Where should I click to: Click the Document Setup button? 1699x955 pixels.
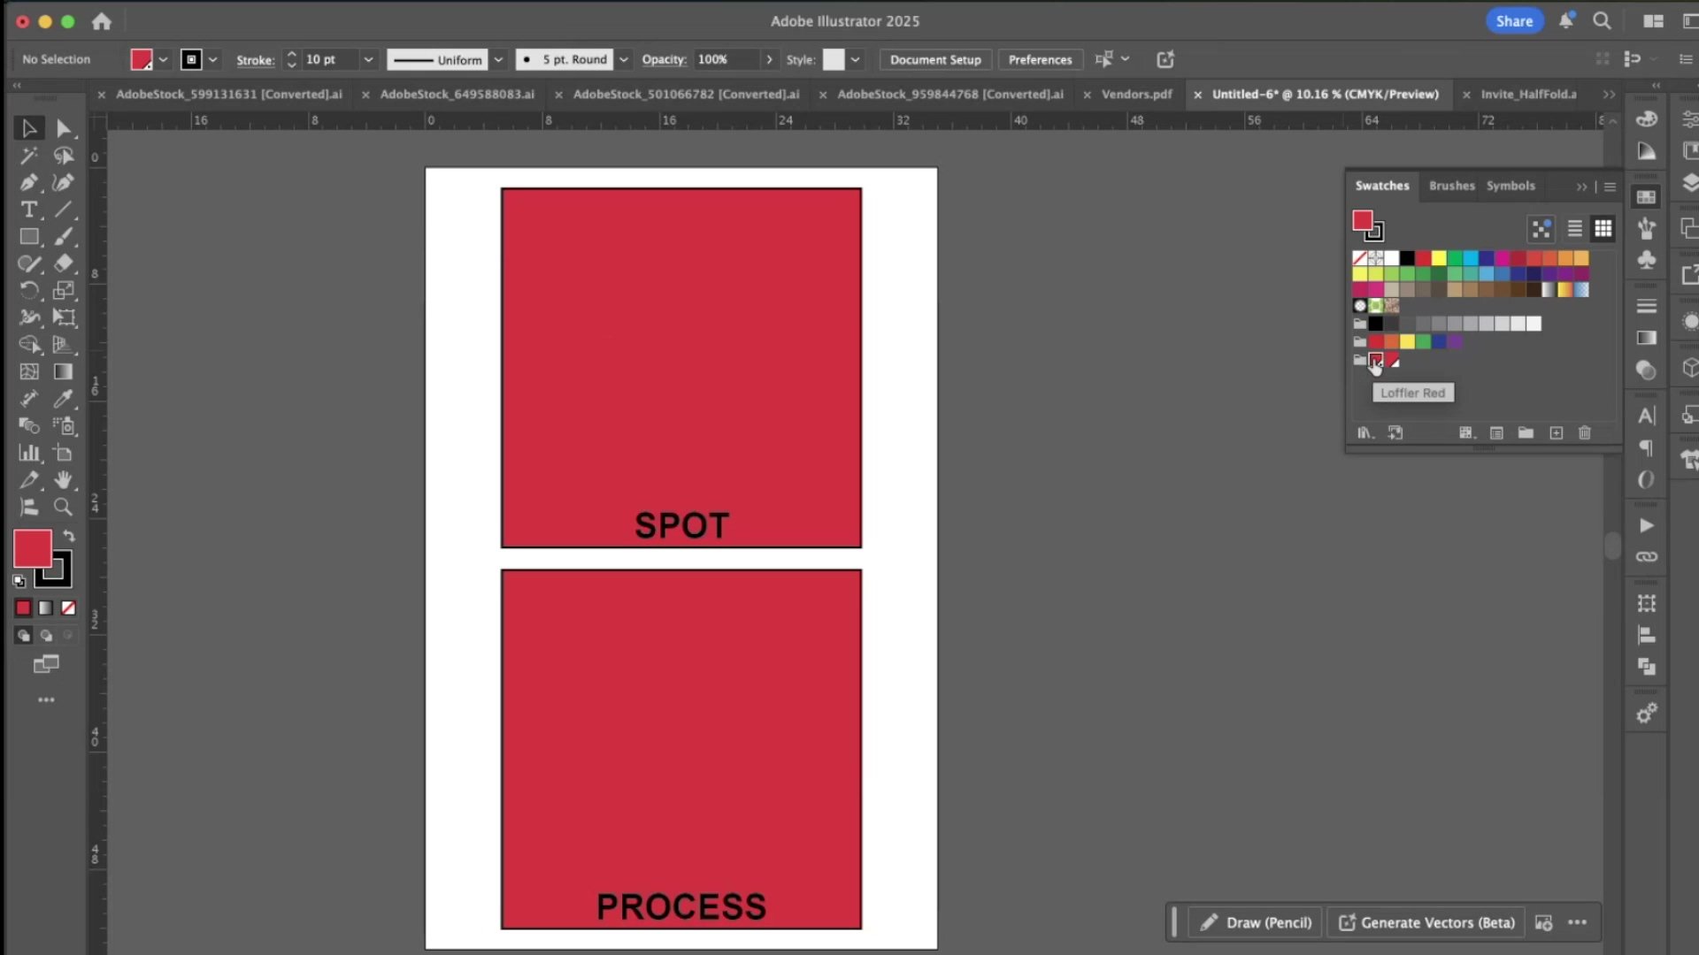[935, 59]
